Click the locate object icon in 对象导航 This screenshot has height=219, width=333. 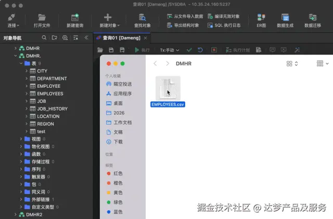click(x=65, y=38)
